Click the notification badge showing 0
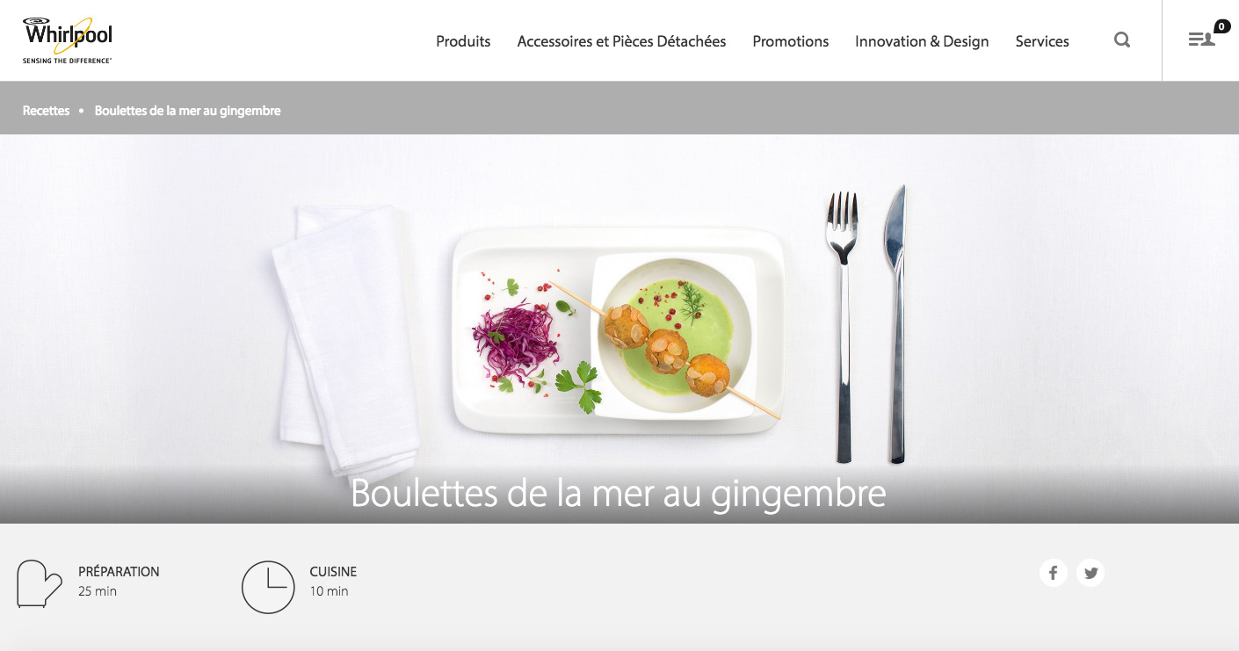 1221,26
